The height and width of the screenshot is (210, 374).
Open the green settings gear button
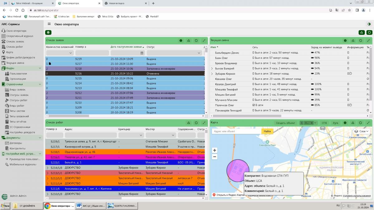coord(48,32)
